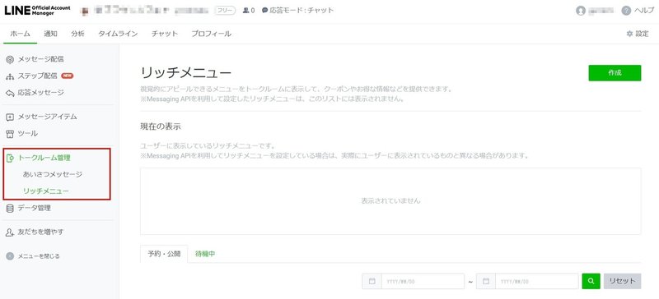
Task: Click the message item icon
Action: pos(10,117)
